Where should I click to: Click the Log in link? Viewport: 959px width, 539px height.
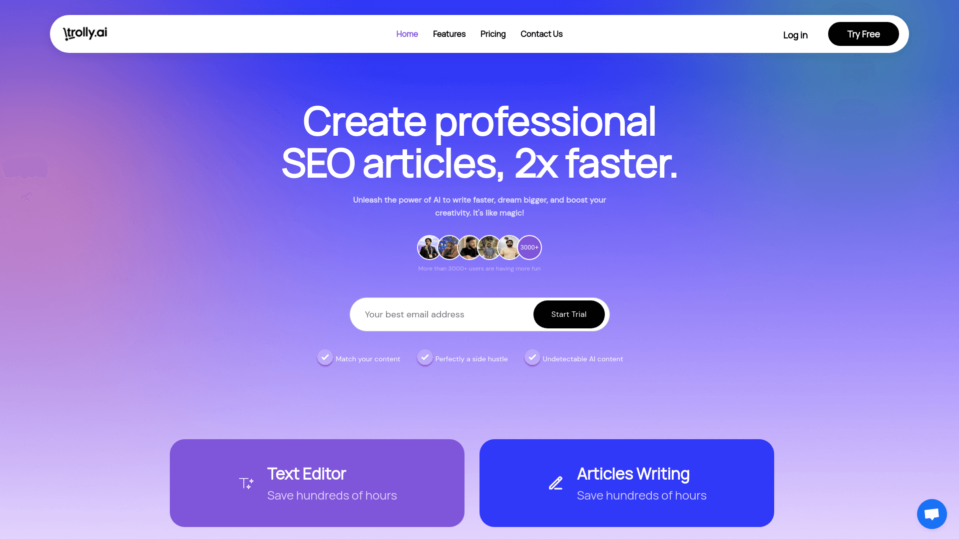(x=795, y=35)
